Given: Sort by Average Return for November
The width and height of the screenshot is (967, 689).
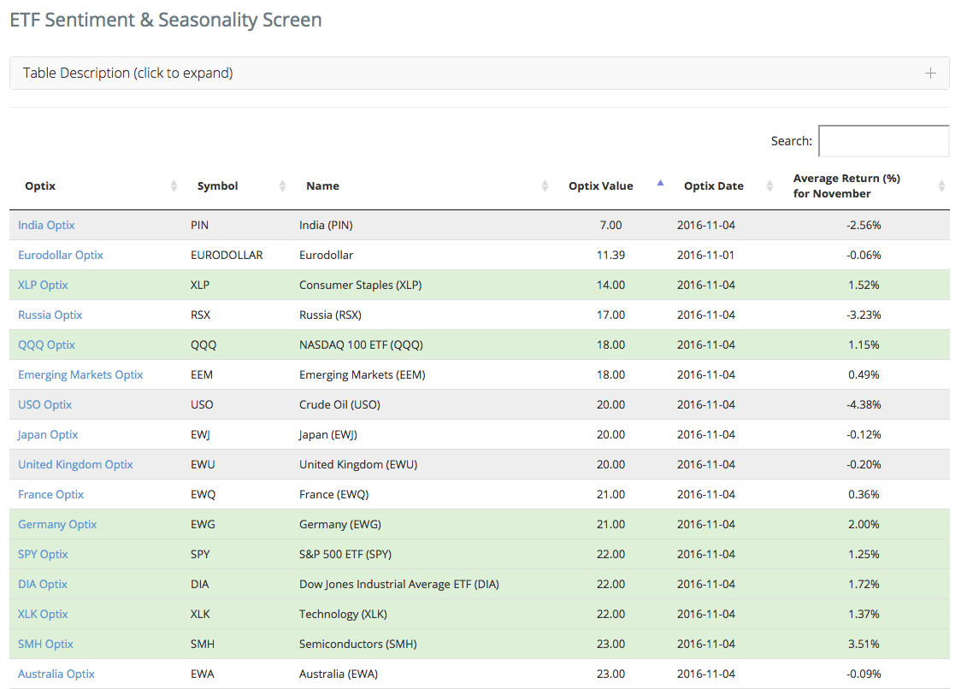Looking at the screenshot, I should pyautogui.click(x=941, y=185).
